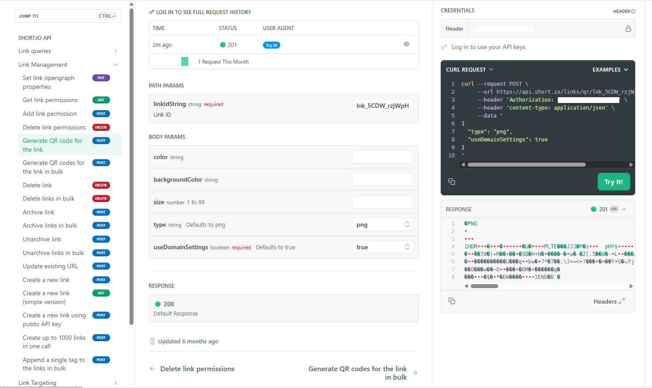The image size is (652, 388).
Task: Click the green Try It! button
Action: 614,182
